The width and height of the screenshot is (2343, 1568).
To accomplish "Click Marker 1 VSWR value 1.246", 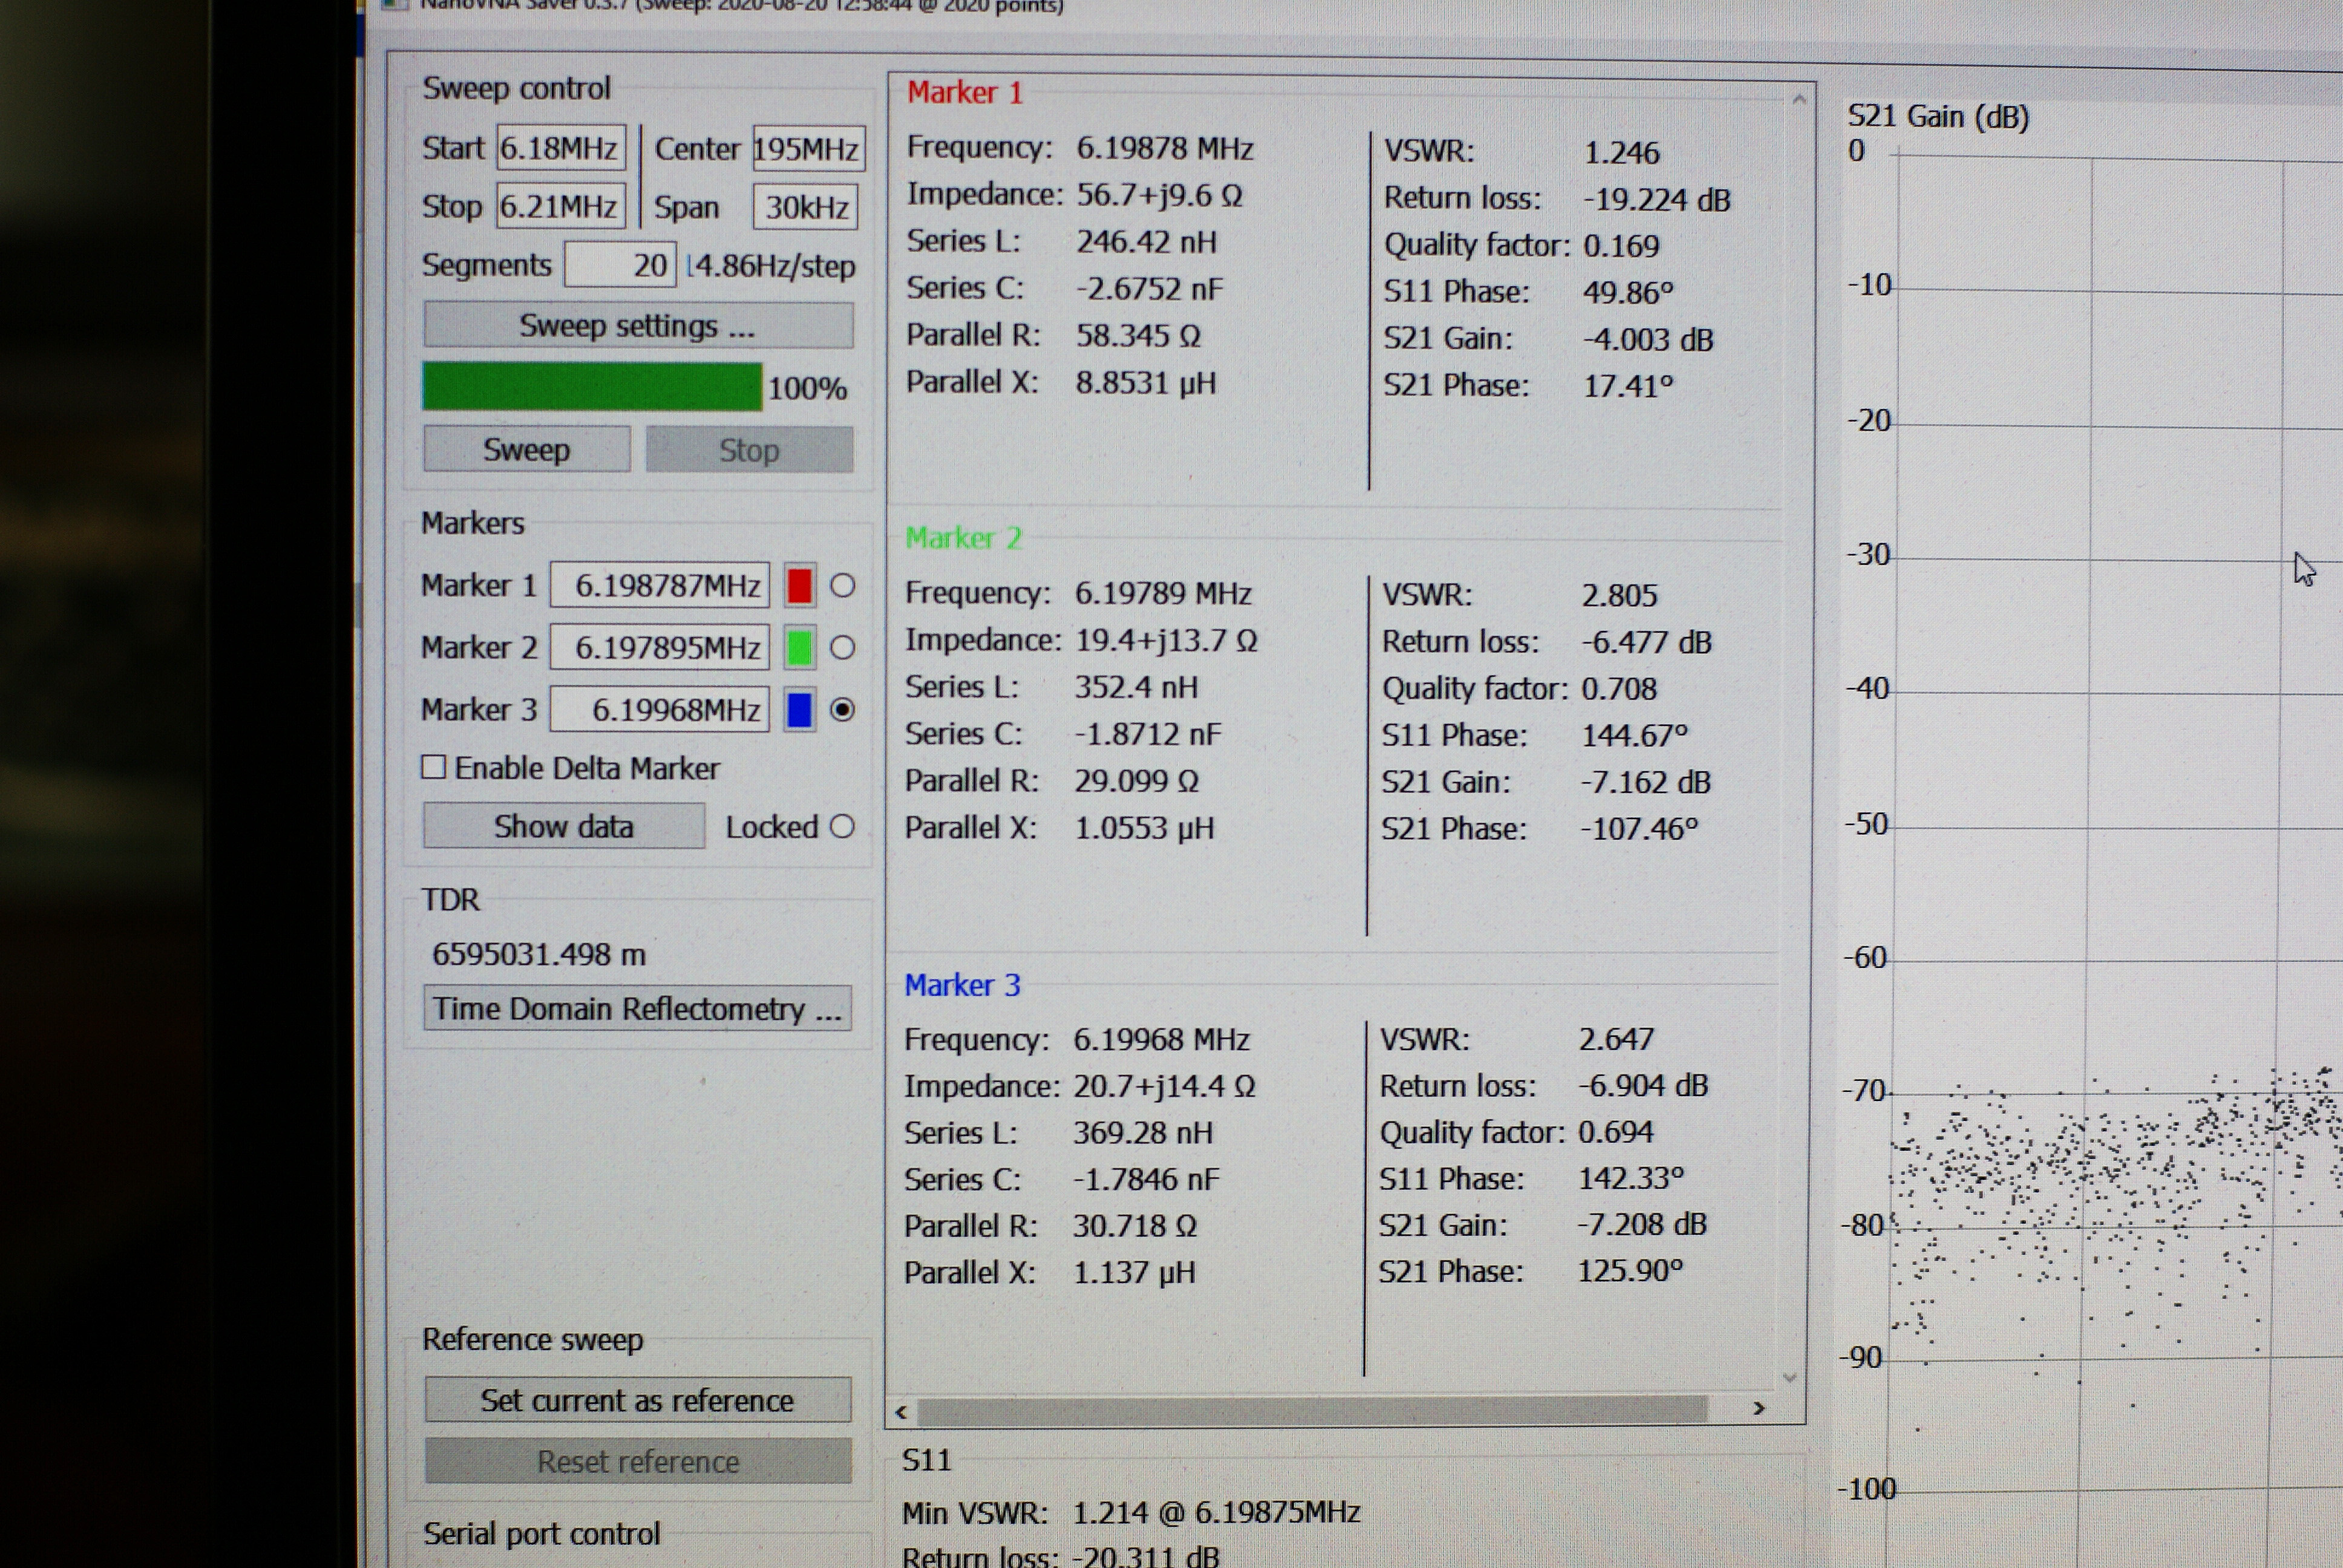I will pos(1622,152).
